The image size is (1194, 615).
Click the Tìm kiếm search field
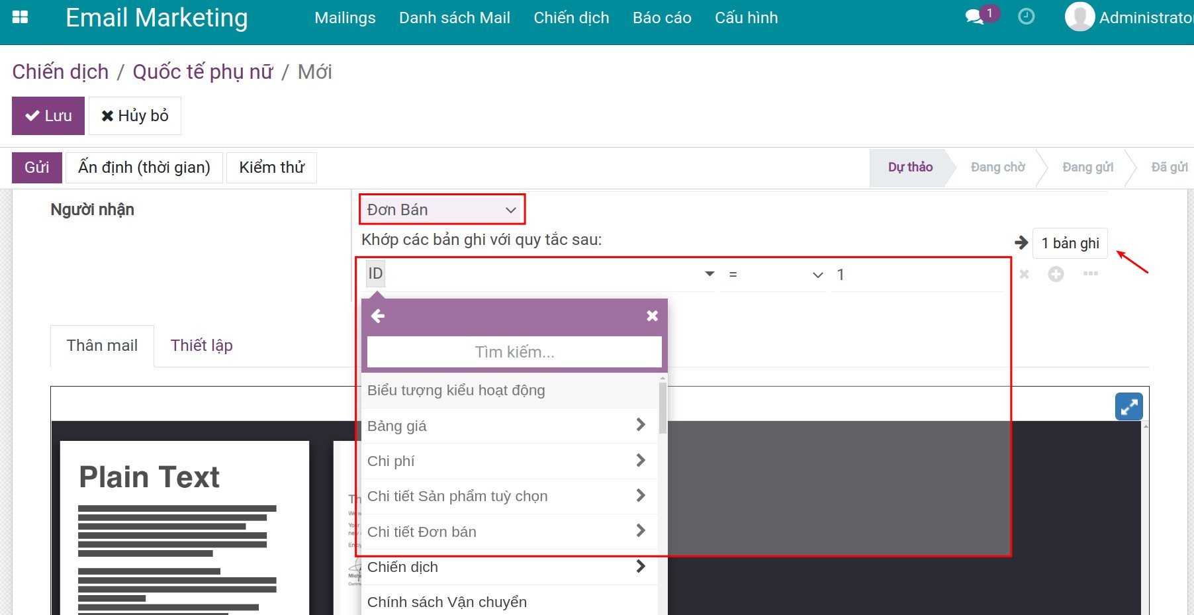coord(514,352)
